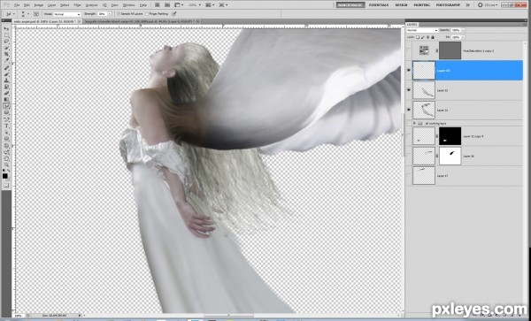Select the History Brush tool
This screenshot has height=321, width=531.
[6, 87]
